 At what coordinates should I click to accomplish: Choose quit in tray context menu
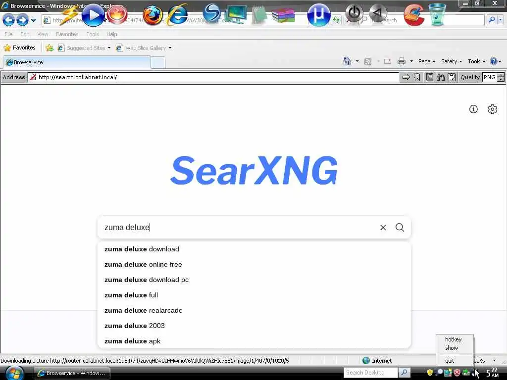tap(450, 361)
